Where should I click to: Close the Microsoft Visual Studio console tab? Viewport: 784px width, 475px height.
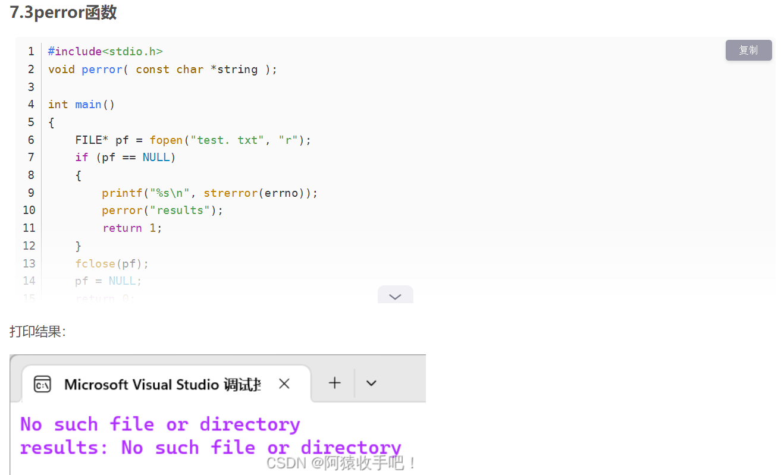(284, 384)
